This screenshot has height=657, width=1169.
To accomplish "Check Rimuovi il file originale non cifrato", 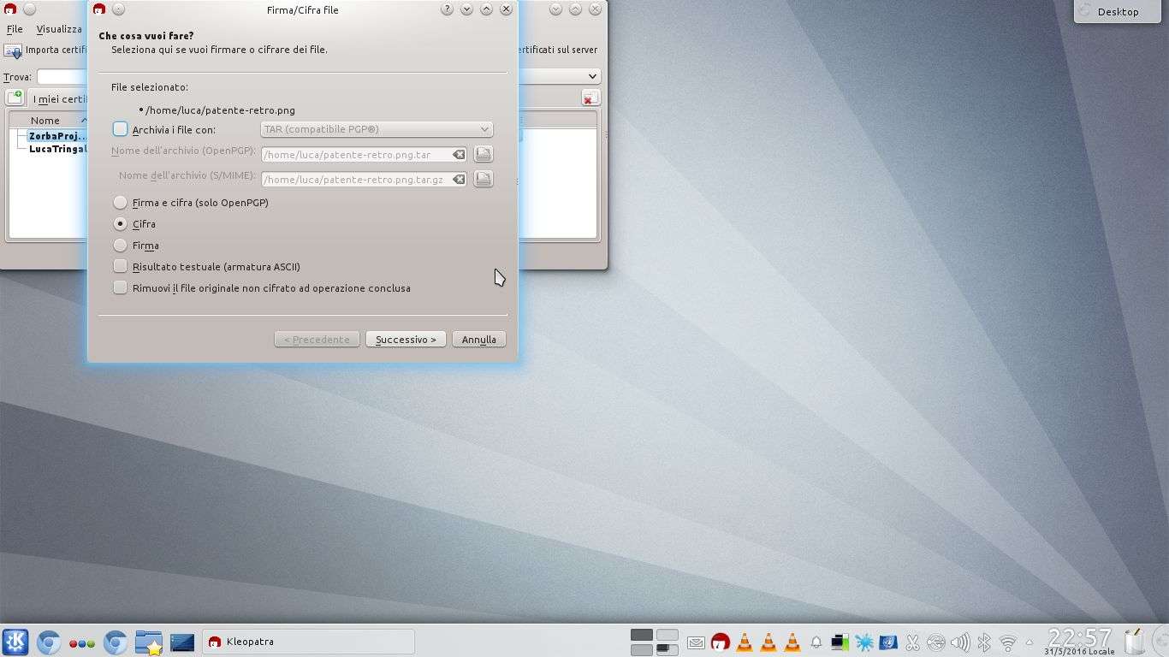I will 121,288.
